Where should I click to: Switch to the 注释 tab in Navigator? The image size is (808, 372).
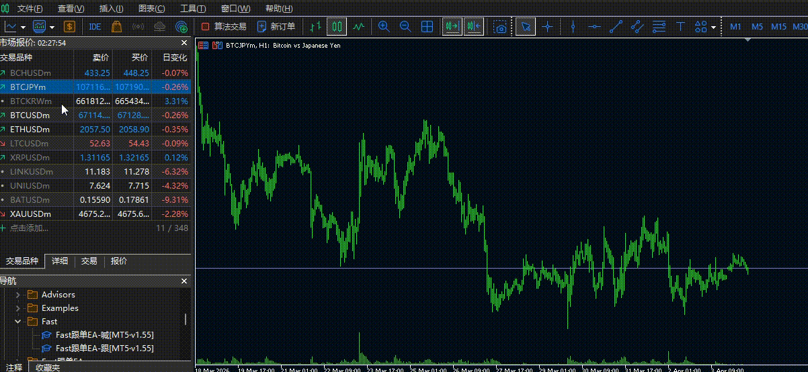click(14, 367)
